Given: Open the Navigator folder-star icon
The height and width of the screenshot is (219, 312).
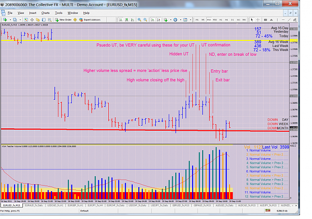Looking at the screenshot, I should click(x=38, y=19).
